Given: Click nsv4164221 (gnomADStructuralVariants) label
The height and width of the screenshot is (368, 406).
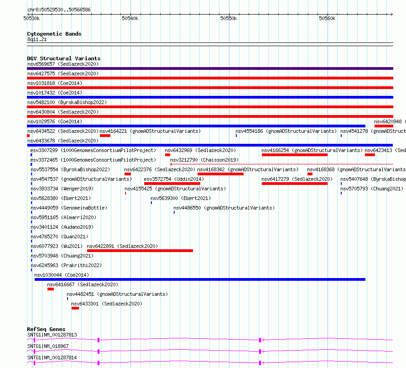Looking at the screenshot, I should [150, 131].
